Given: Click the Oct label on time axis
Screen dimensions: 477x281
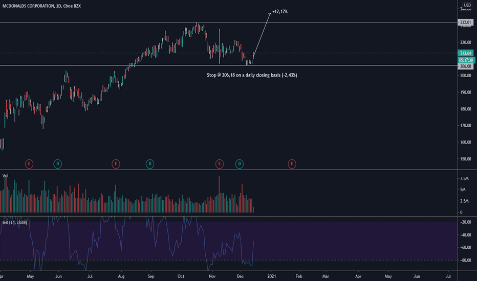Looking at the screenshot, I should 181,276.
